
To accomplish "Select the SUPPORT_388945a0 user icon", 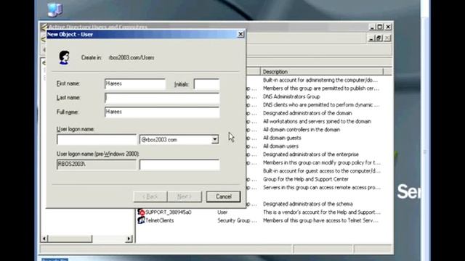I will tap(141, 212).
